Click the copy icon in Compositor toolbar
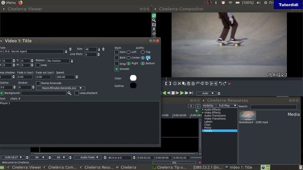 pyautogui.click(x=184, y=84)
